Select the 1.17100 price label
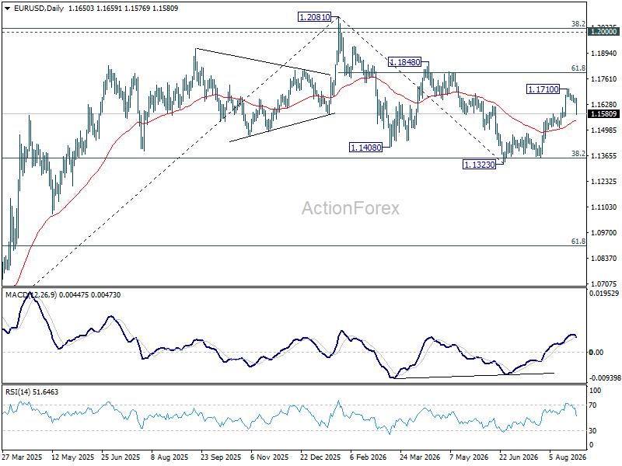The image size is (622, 466). (543, 89)
